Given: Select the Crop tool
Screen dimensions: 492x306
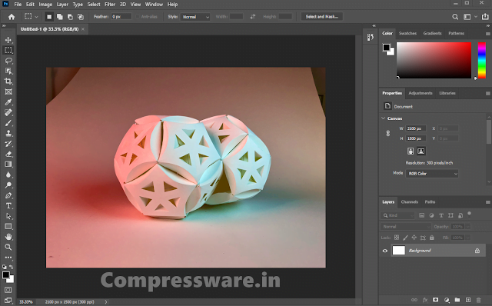Looking at the screenshot, I should [8, 81].
